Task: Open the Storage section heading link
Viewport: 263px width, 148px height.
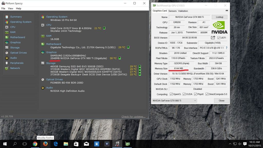Action: pyautogui.click(x=51, y=63)
